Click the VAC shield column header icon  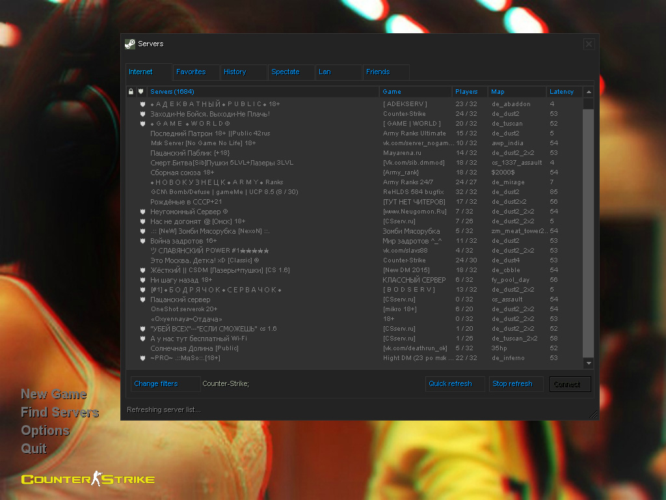[141, 91]
